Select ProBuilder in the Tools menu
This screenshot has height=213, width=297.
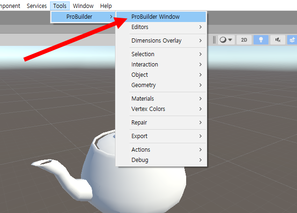click(x=83, y=17)
